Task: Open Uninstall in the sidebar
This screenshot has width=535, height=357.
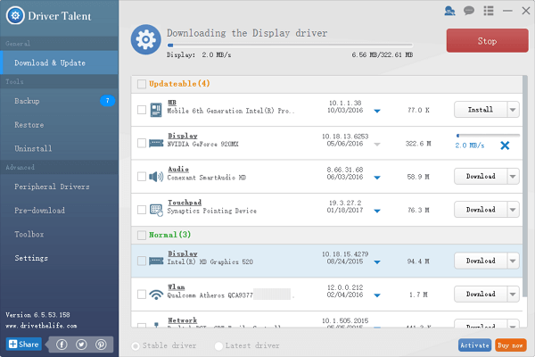Action: [x=60, y=148]
